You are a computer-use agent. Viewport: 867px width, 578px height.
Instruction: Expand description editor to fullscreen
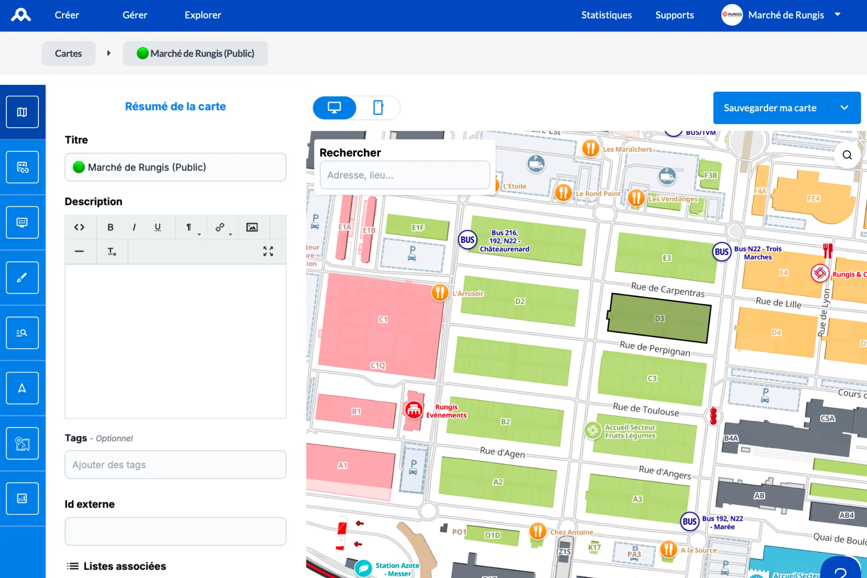coord(268,251)
